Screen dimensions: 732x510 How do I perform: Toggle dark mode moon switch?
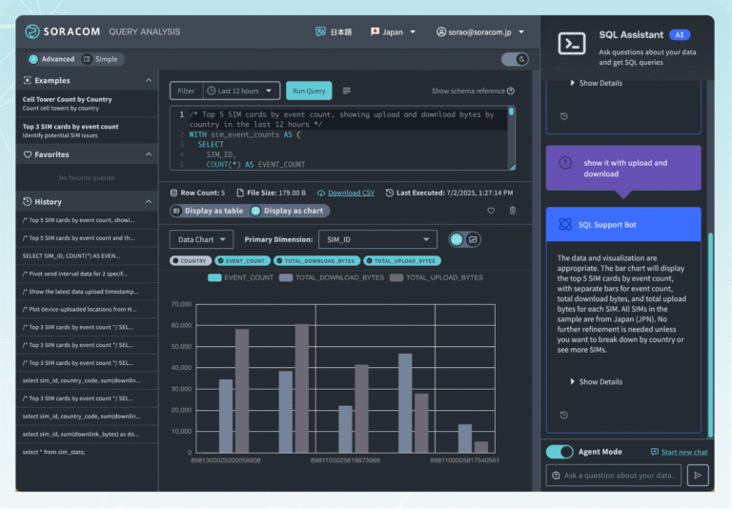point(515,59)
